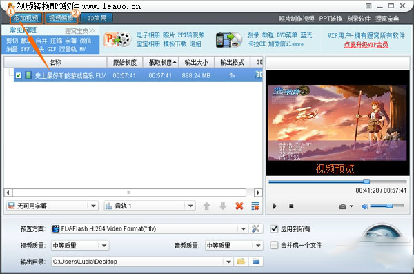Click the yellow browse folder icon
Viewport: 414px width, 274px height.
(241, 262)
